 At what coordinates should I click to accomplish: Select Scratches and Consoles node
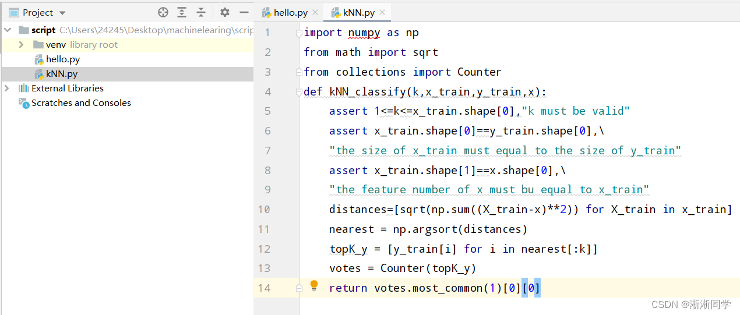81,103
